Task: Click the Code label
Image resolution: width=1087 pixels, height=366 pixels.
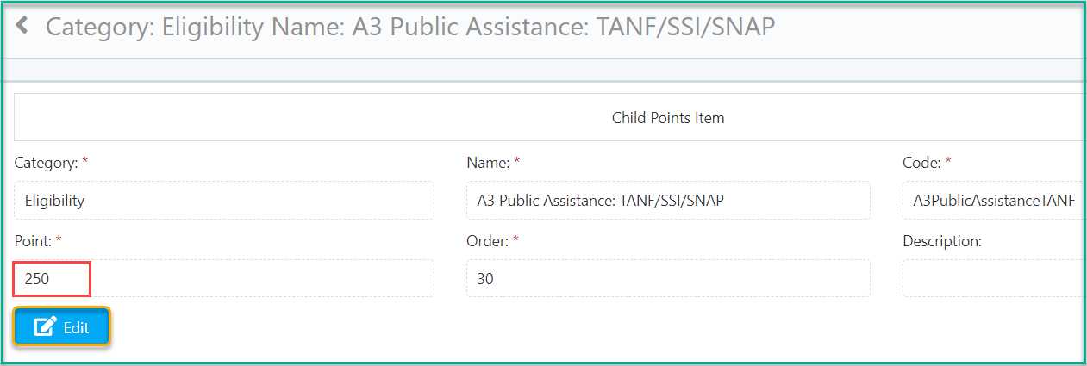Action: coord(921,162)
